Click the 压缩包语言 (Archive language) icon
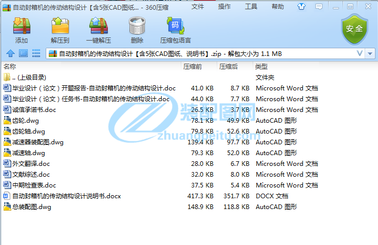 (176, 26)
